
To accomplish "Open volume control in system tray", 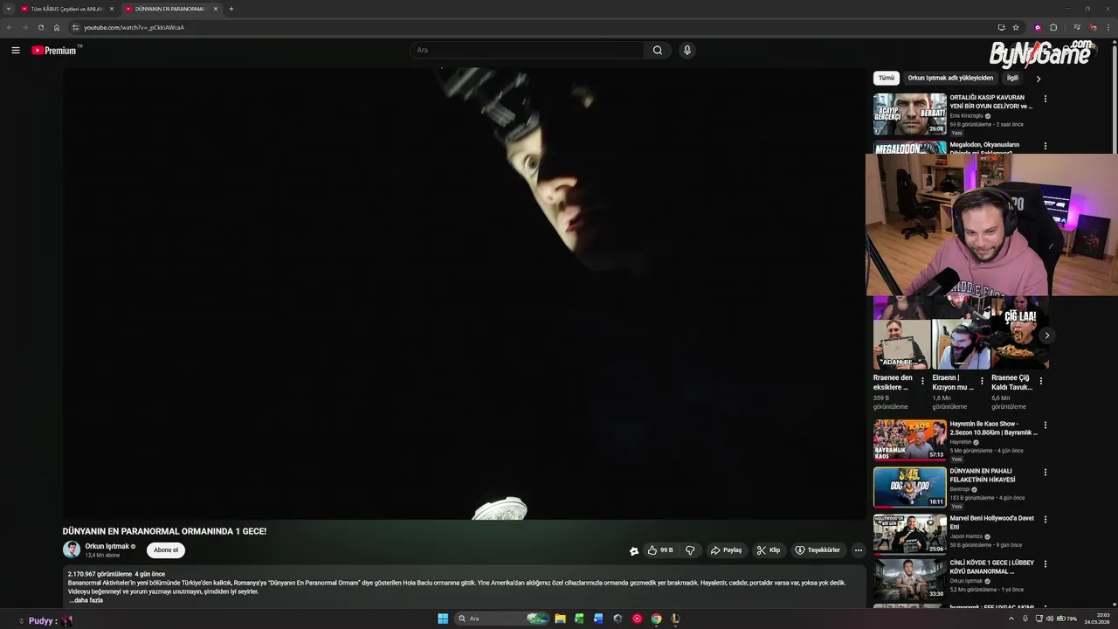I will [1050, 619].
